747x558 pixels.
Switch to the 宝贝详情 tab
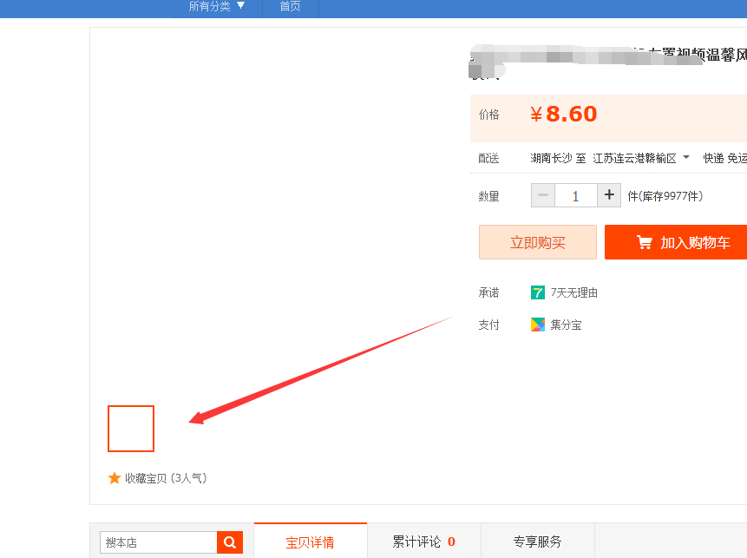[310, 542]
